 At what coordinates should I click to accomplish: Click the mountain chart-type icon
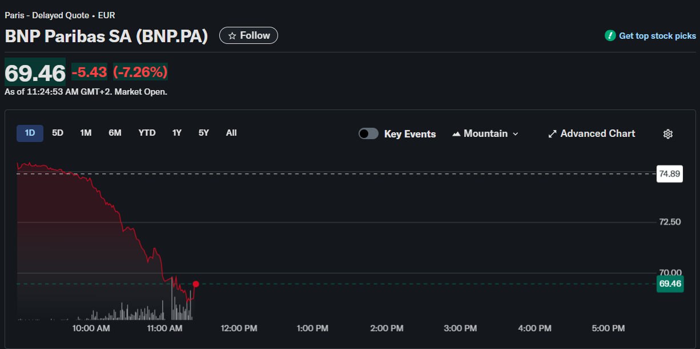tap(456, 134)
